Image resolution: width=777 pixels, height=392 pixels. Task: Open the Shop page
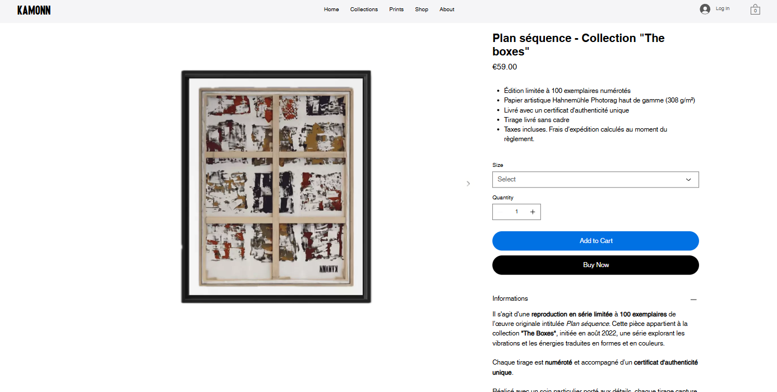[422, 10]
